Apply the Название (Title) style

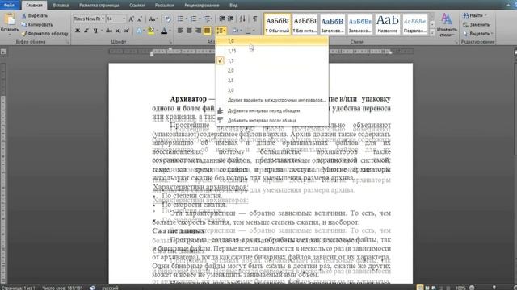pos(388,24)
